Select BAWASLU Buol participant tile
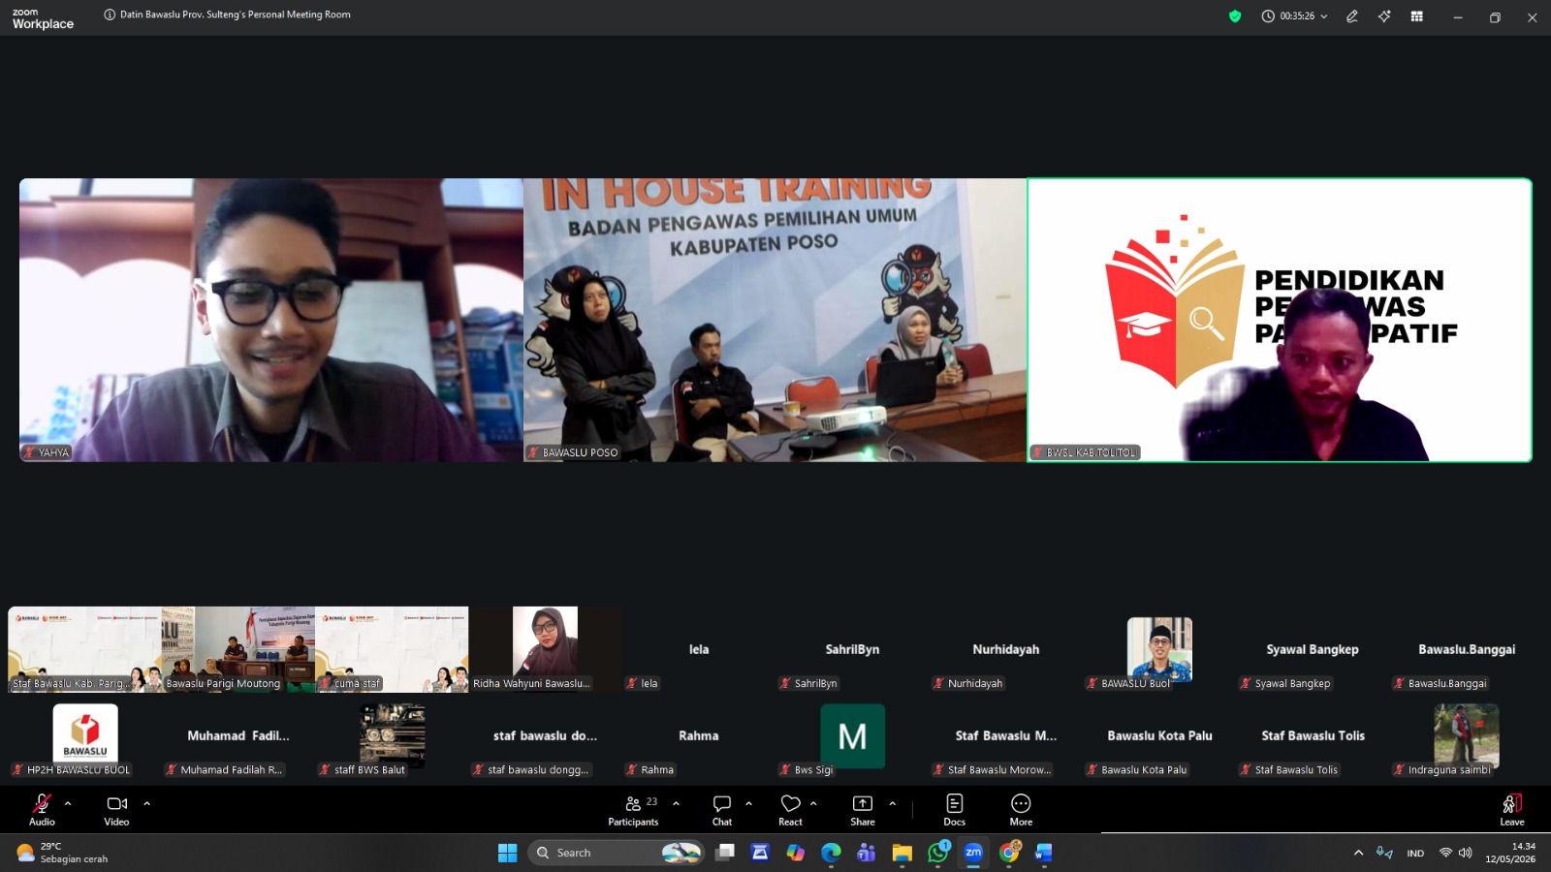Screen dimensions: 1551x872 point(1159,649)
